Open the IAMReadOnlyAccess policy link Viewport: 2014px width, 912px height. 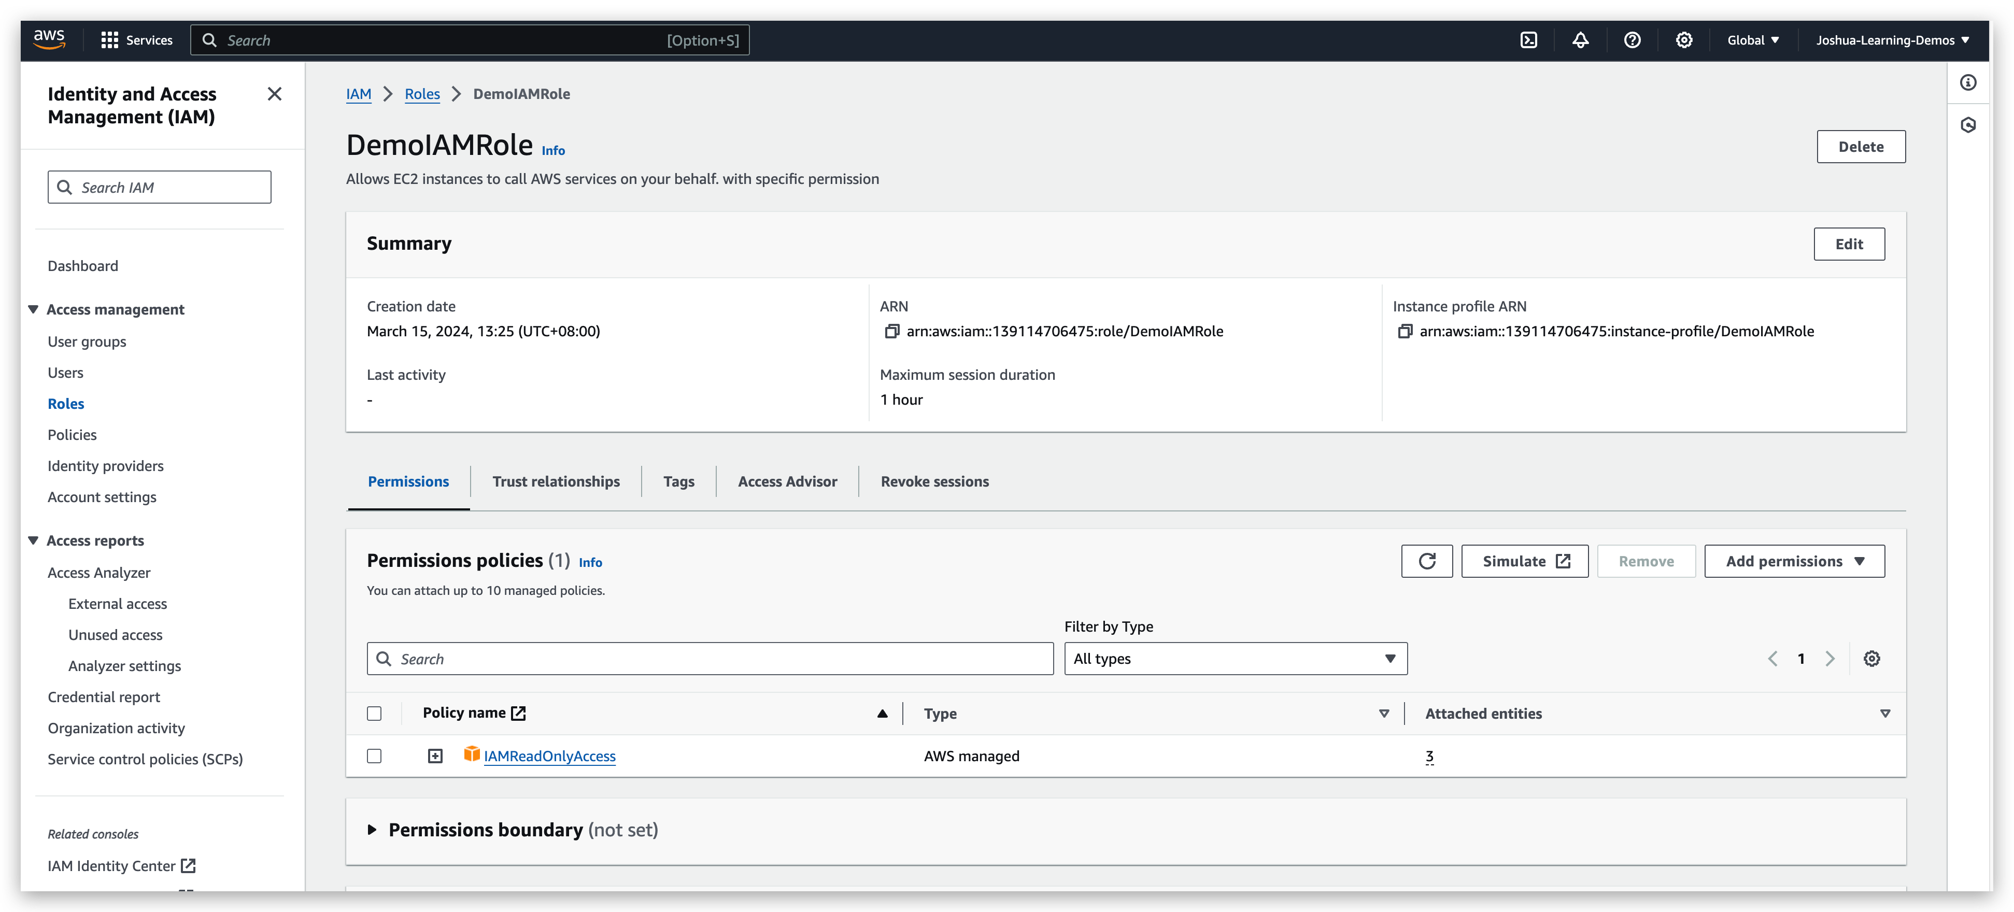[549, 756]
